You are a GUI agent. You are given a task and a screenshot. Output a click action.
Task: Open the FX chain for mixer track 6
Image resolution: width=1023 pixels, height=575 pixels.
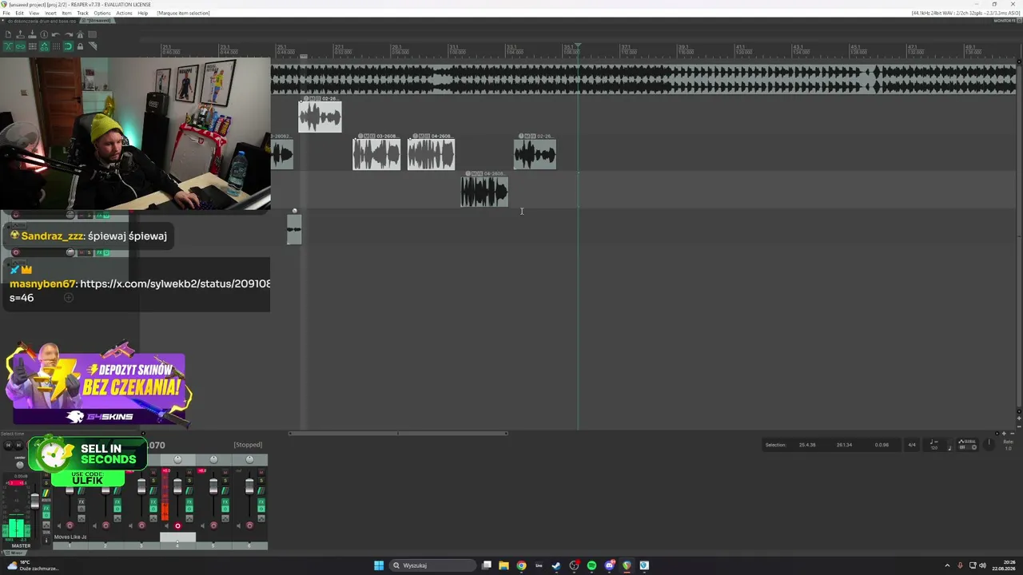tap(261, 503)
